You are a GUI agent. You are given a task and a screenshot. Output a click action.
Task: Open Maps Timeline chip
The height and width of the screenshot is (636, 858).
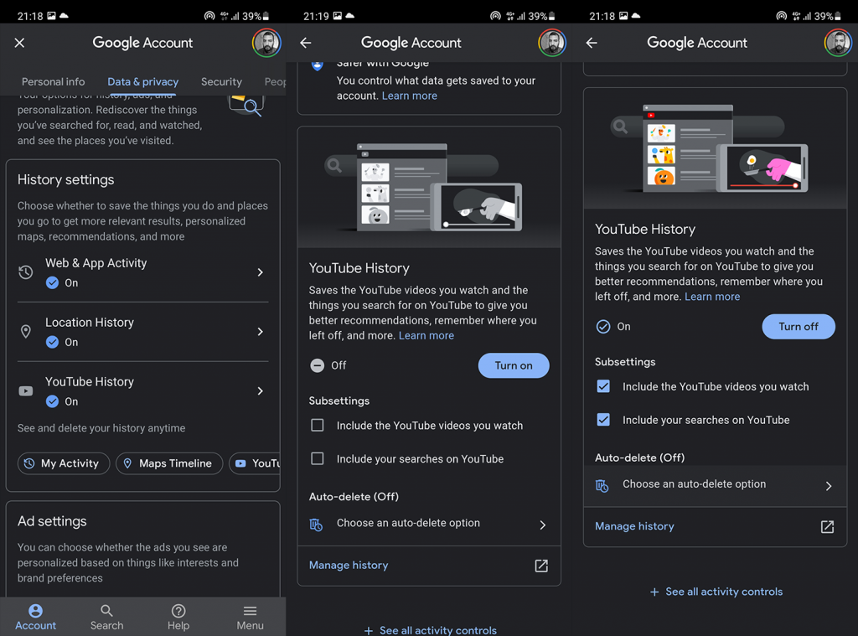tap(169, 463)
